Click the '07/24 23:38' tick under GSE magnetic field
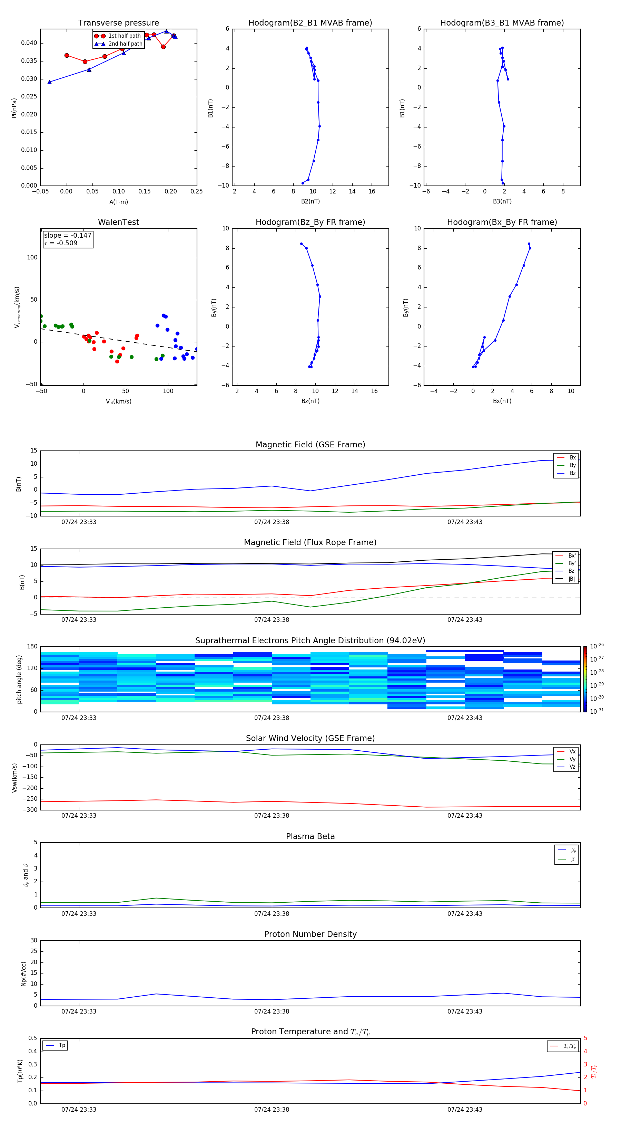The image size is (621, 1140). coord(272,522)
